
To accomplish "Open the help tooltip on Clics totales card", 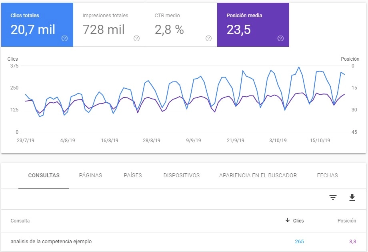I will [x=64, y=39].
